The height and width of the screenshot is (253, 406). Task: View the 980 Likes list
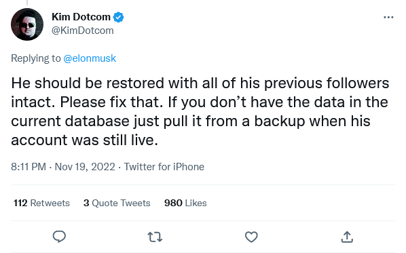click(185, 203)
